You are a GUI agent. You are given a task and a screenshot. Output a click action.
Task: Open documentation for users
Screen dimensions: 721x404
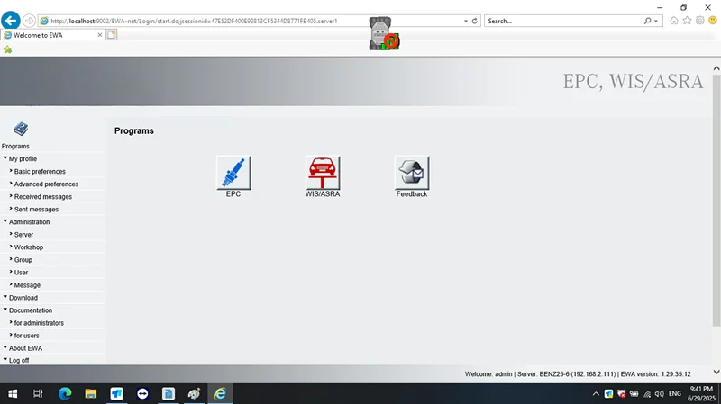pos(26,336)
